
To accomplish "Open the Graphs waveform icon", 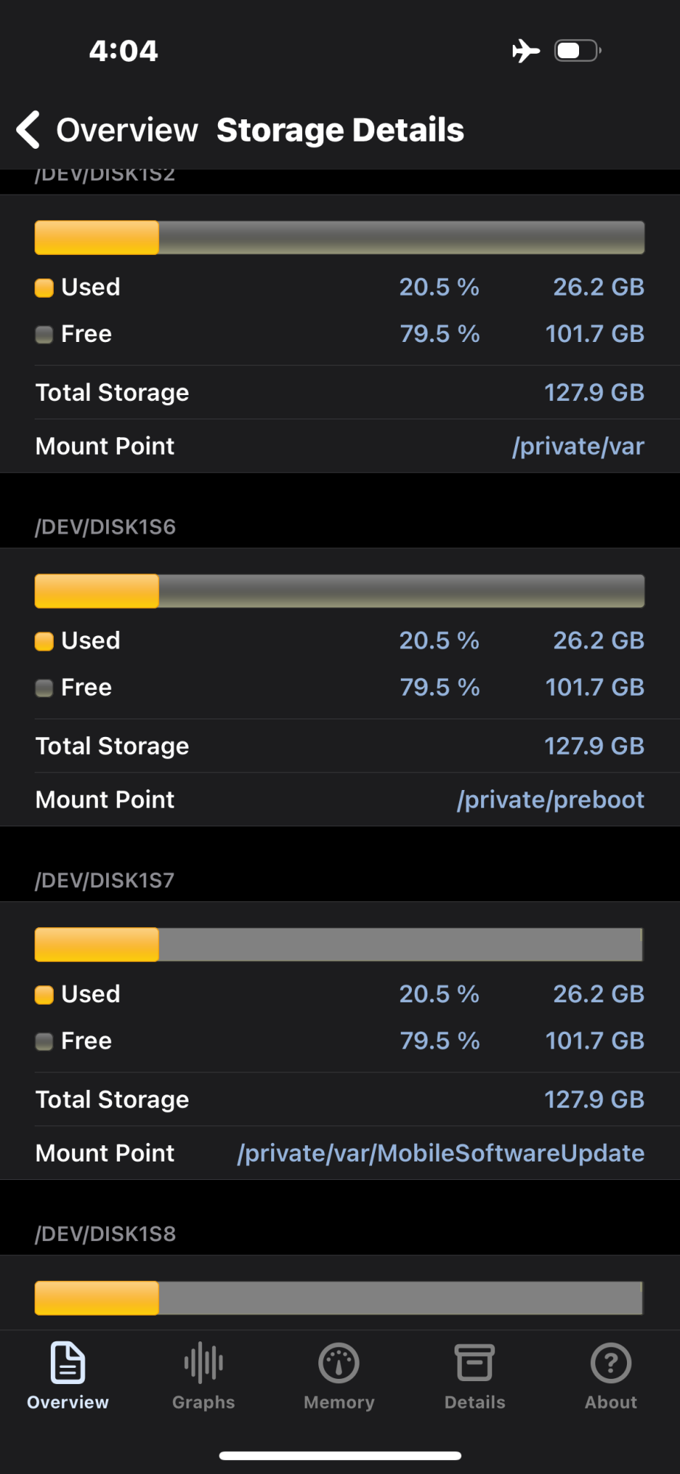I will [203, 1363].
